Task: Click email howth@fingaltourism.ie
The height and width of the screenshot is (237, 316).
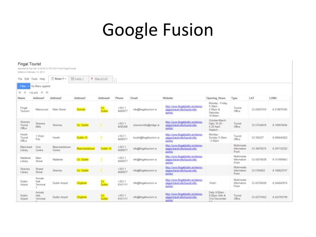Action: pyautogui.click(x=146, y=138)
